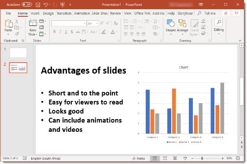247x164 pixels.
Task: Click Decrease Font Size icon
Action: click(x=108, y=23)
